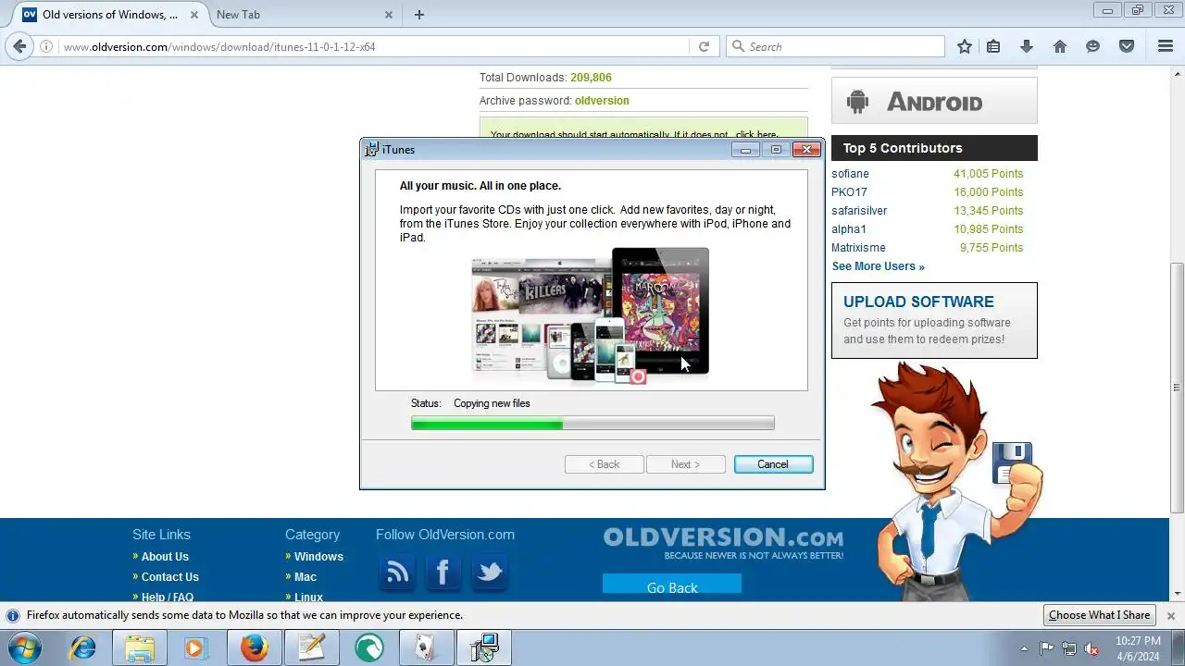Click the installer progress bar
Image resolution: width=1185 pixels, height=666 pixels.
coord(592,424)
